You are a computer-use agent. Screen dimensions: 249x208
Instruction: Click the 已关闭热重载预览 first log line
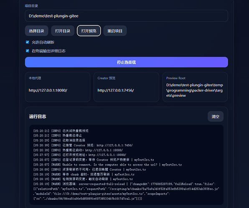(61, 131)
